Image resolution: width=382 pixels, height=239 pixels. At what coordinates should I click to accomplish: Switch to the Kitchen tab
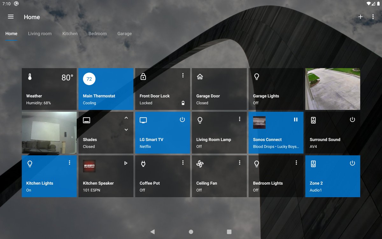pyautogui.click(x=70, y=33)
